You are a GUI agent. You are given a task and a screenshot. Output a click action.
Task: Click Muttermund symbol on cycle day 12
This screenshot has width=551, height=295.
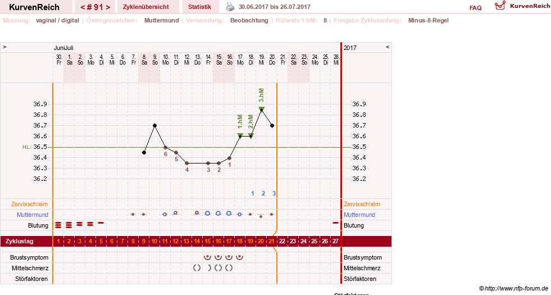(x=175, y=213)
